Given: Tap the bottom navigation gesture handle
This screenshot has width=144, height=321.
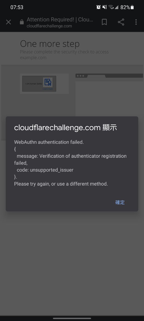Looking at the screenshot, I should tap(72, 318).
